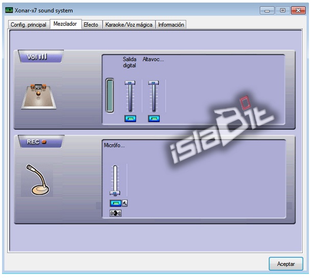312x280 pixels.
Task: Toggle the Micrófo... record select button
Action: point(115,203)
